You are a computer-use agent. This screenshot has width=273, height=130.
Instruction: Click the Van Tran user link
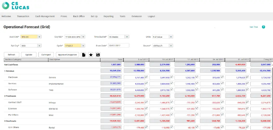[254, 27]
